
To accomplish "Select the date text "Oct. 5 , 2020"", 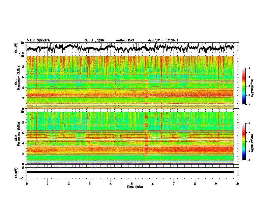I will (x=94, y=40).
